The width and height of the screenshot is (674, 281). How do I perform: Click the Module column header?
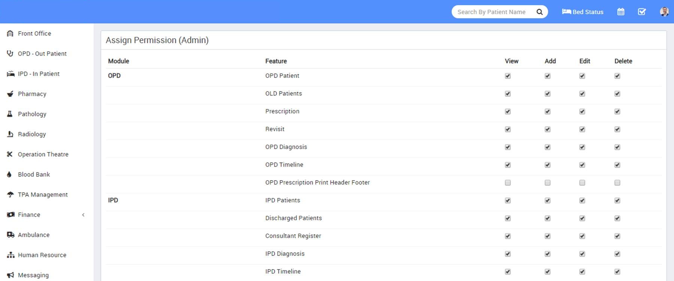(x=118, y=61)
